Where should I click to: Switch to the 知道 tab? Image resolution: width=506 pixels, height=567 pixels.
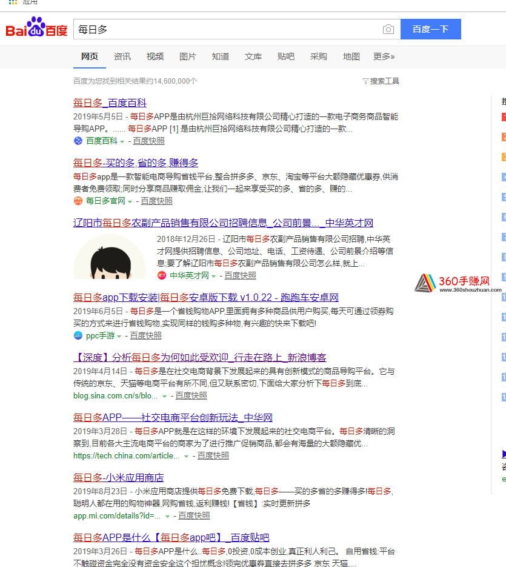point(221,56)
